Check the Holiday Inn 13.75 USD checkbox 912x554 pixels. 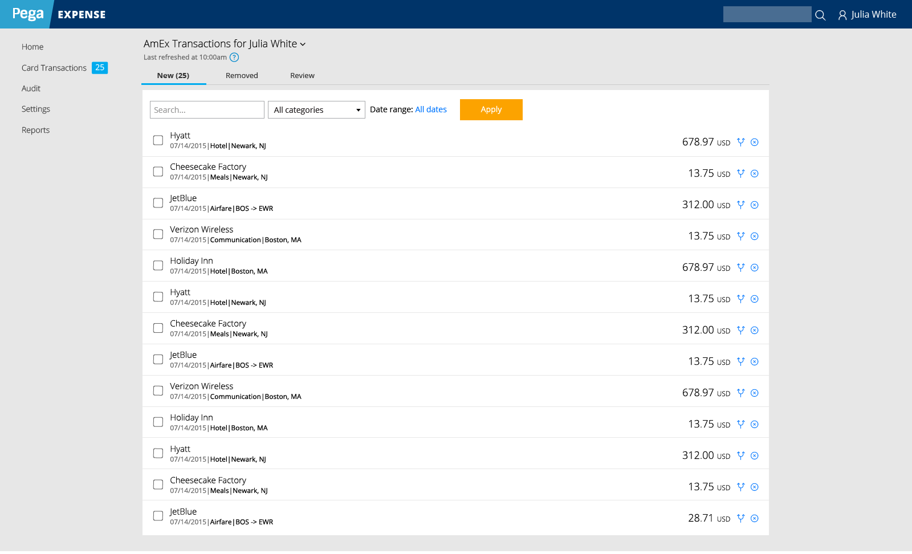[158, 422]
